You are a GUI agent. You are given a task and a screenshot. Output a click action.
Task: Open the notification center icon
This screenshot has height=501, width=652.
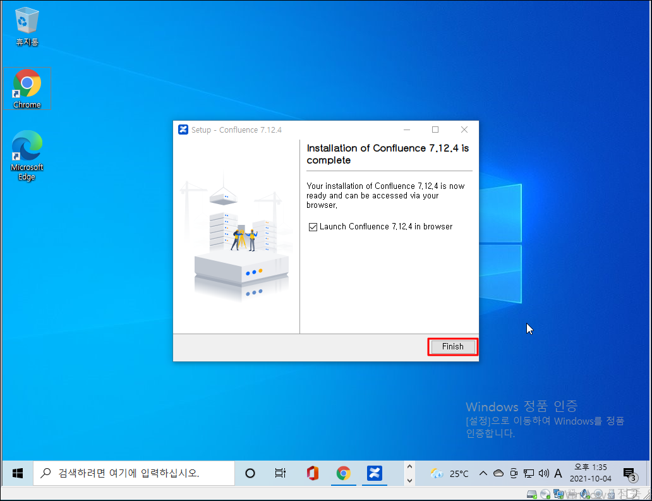coord(630,474)
